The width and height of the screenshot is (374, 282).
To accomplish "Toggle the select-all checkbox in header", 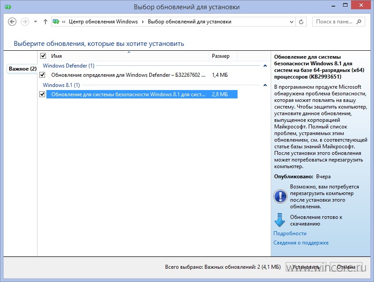I will pyautogui.click(x=43, y=56).
